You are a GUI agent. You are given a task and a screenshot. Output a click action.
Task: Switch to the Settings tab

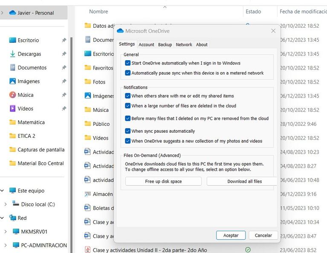coord(127,44)
